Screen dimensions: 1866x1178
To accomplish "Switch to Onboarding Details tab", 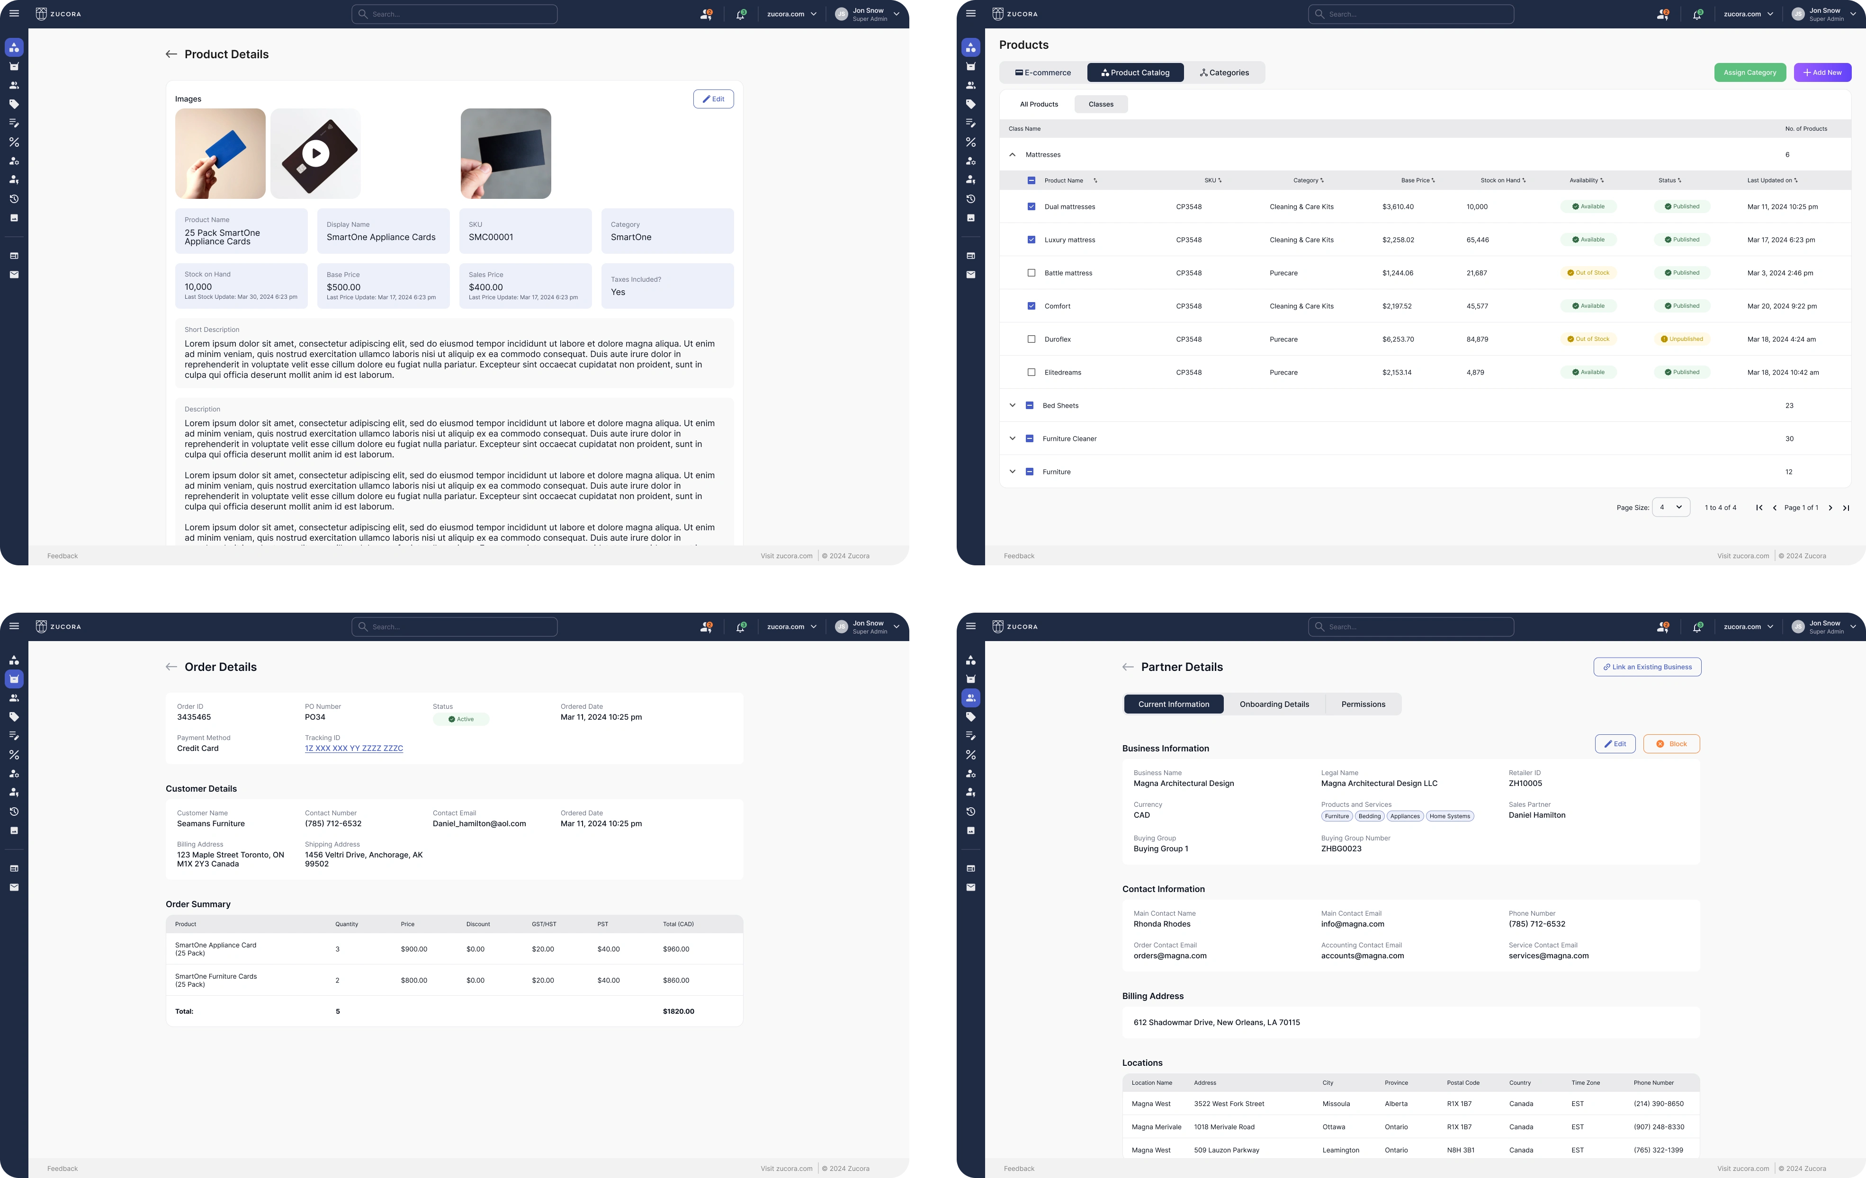I will tap(1274, 704).
